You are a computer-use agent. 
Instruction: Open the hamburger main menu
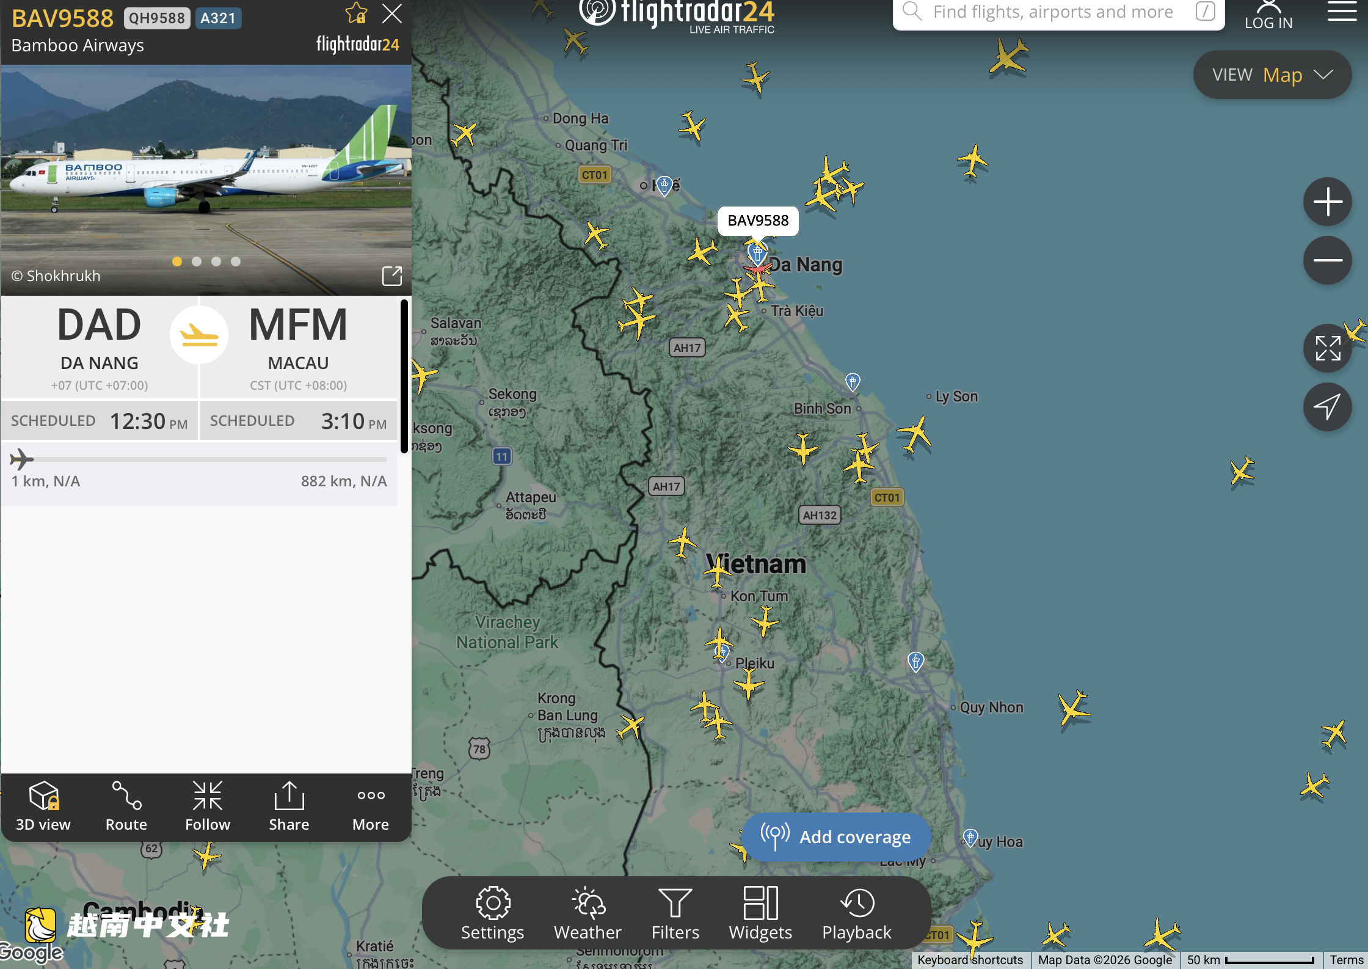1342,11
